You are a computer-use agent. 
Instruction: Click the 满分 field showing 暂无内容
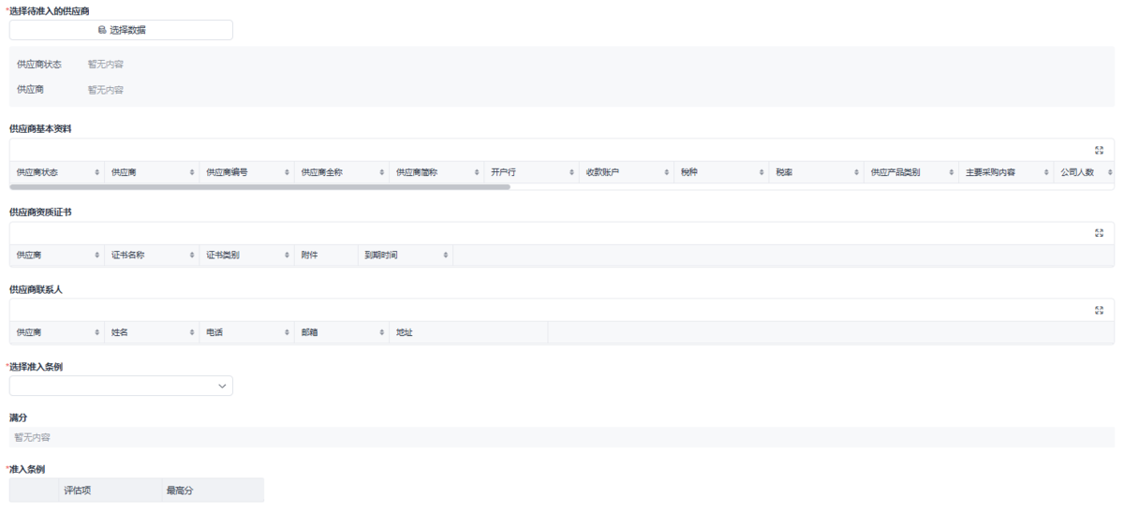[x=562, y=437]
